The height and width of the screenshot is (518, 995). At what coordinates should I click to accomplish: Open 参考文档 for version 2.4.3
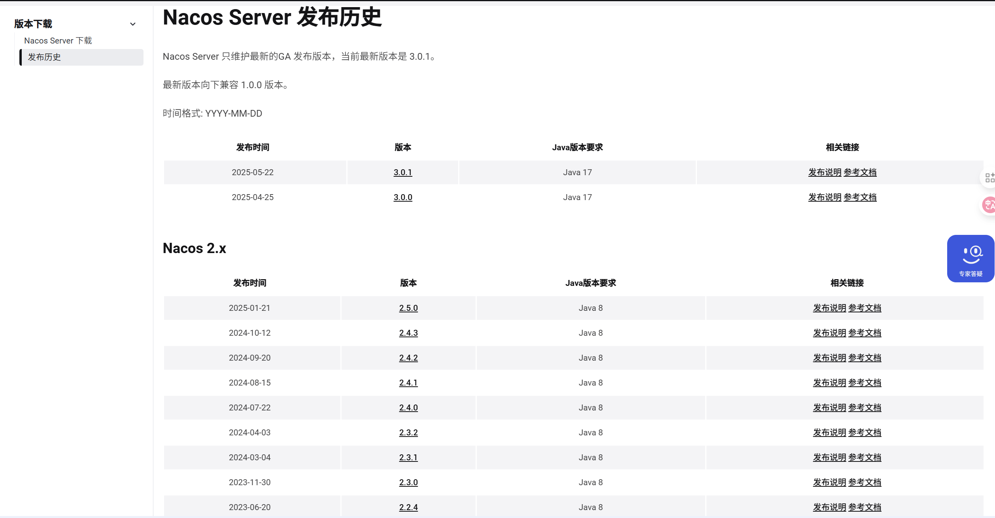[x=865, y=333]
